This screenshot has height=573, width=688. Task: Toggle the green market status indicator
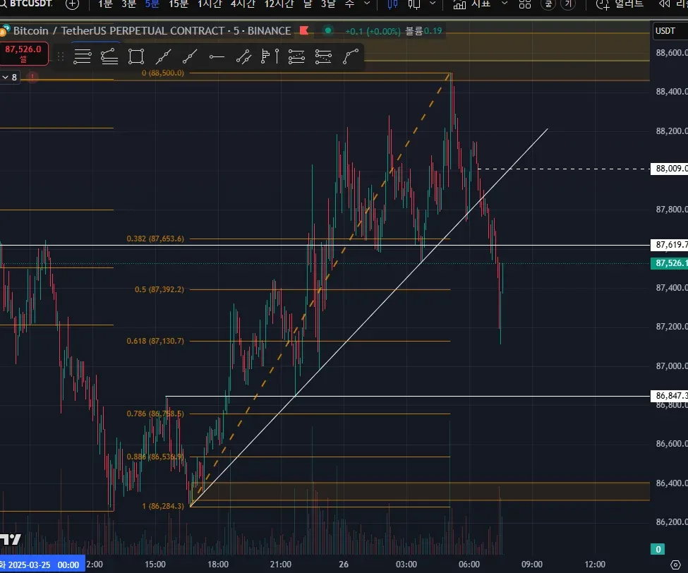(x=327, y=31)
